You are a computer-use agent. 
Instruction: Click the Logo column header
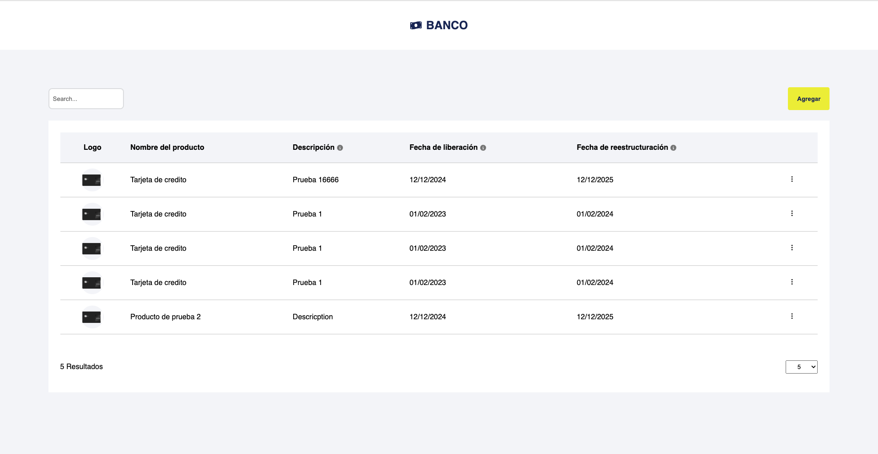92,148
